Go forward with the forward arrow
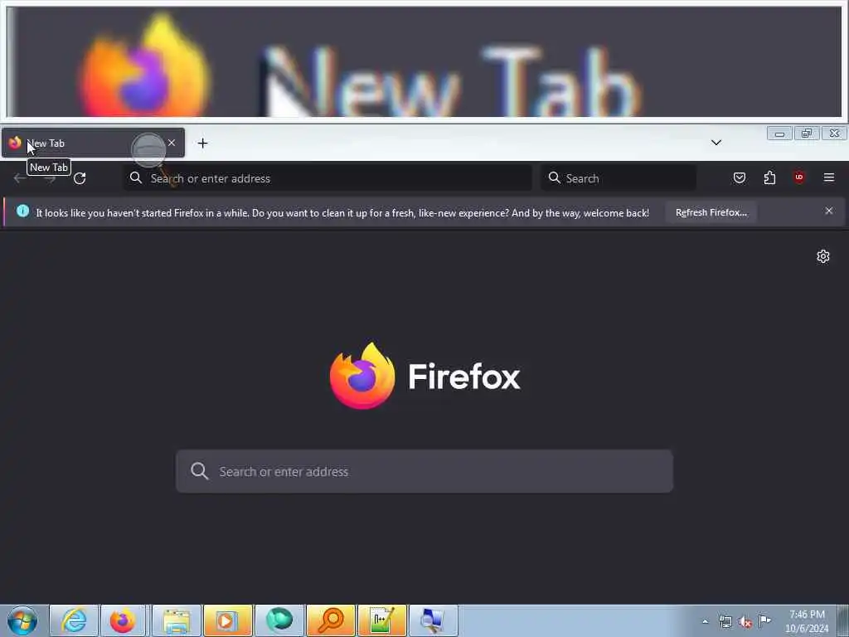 pyautogui.click(x=50, y=178)
